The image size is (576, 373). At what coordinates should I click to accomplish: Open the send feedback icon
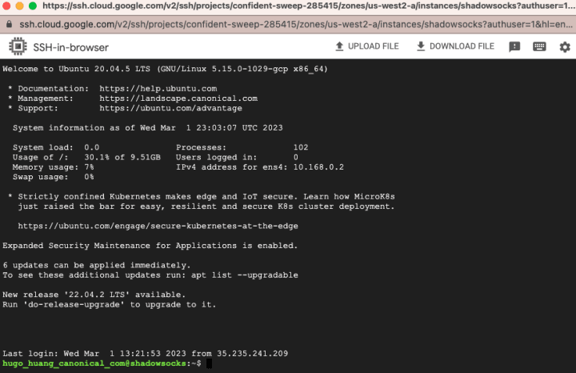[514, 46]
